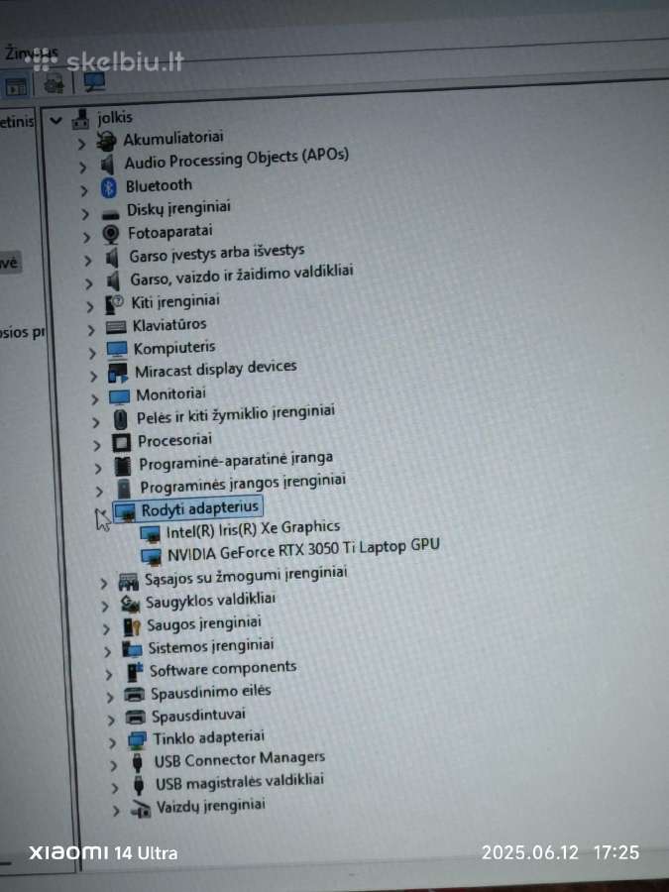The height and width of the screenshot is (892, 669).
Task: Click the NVIDIA GeForce RTX device icon
Action: click(x=152, y=556)
